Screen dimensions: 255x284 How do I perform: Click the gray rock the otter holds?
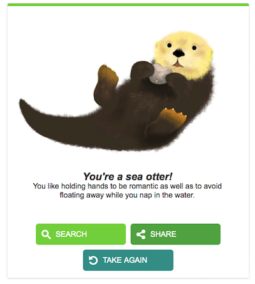point(160,73)
